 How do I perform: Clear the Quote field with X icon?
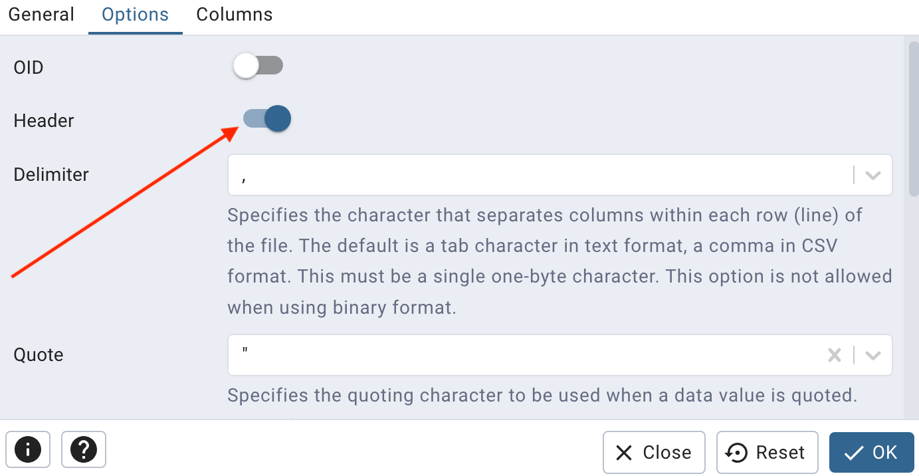(835, 355)
